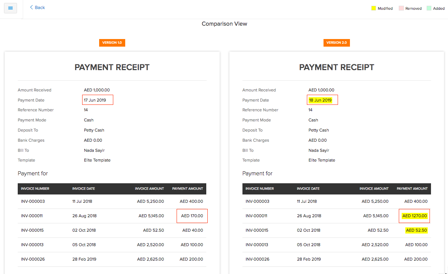The height and width of the screenshot is (274, 448).
Task: Click Invoice Number header in Version 1.0
Action: click(35, 189)
